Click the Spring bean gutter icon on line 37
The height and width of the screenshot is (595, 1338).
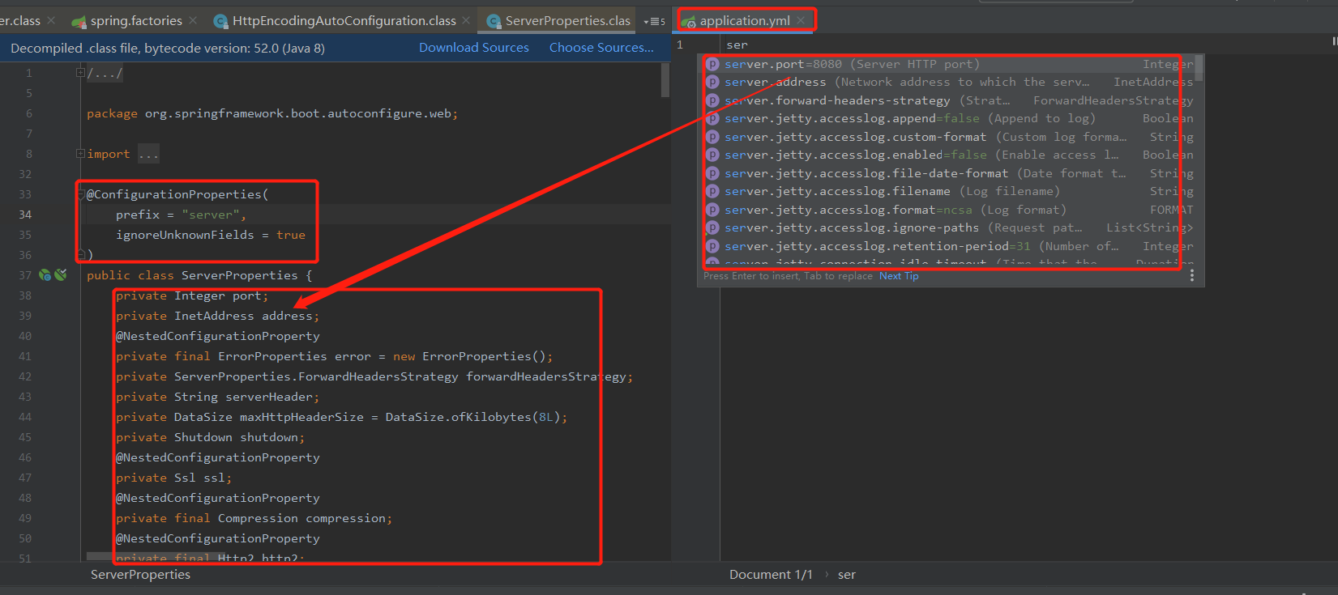pyautogui.click(x=45, y=275)
